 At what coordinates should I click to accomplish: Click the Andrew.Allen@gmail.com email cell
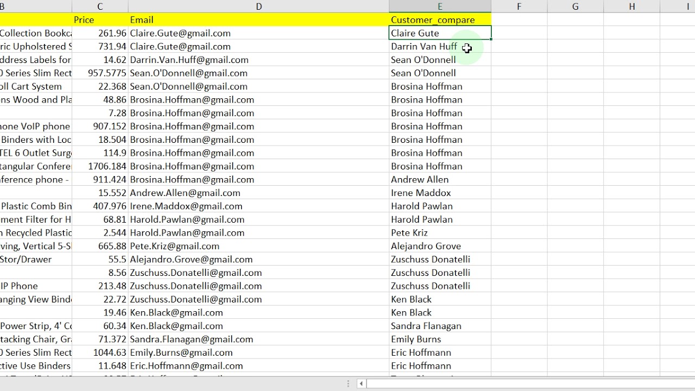click(x=258, y=193)
